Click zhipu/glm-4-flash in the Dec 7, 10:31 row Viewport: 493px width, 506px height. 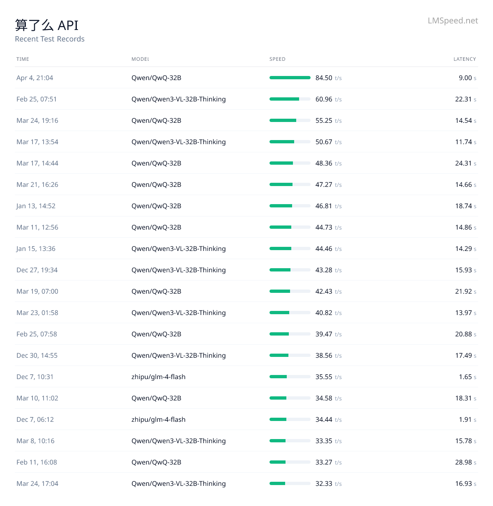[x=159, y=377]
